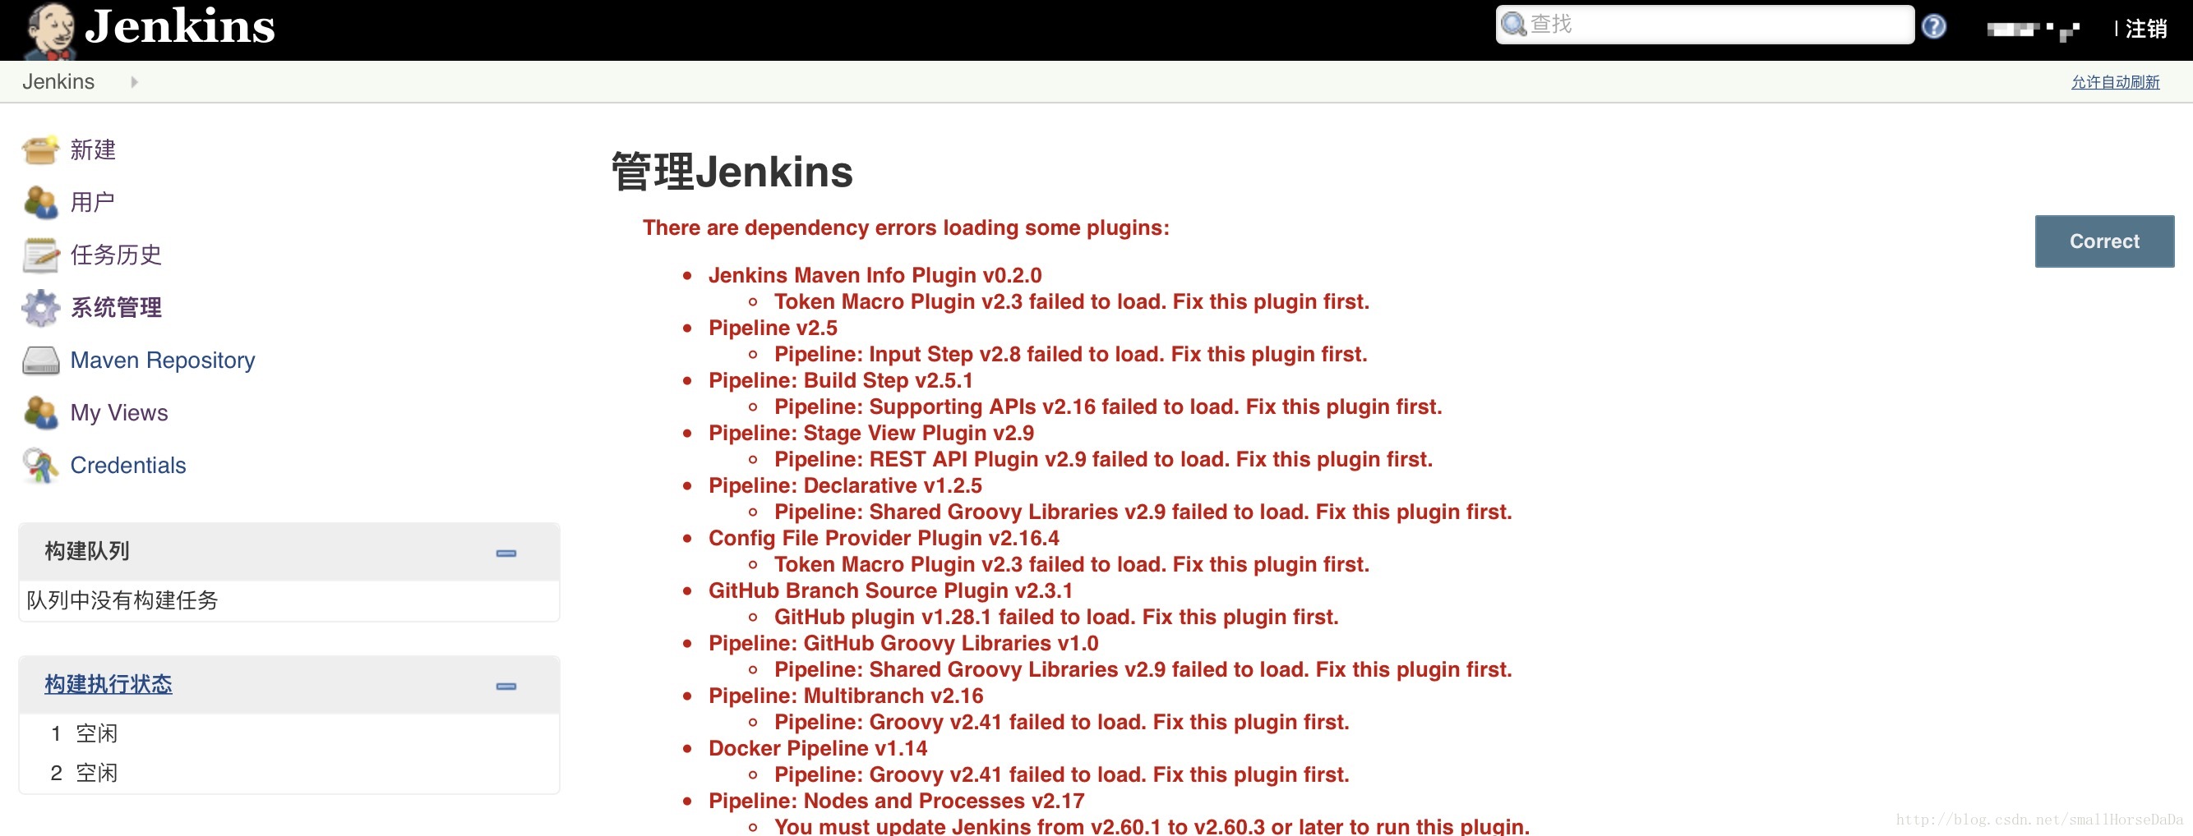Click the Correct button

2103,241
